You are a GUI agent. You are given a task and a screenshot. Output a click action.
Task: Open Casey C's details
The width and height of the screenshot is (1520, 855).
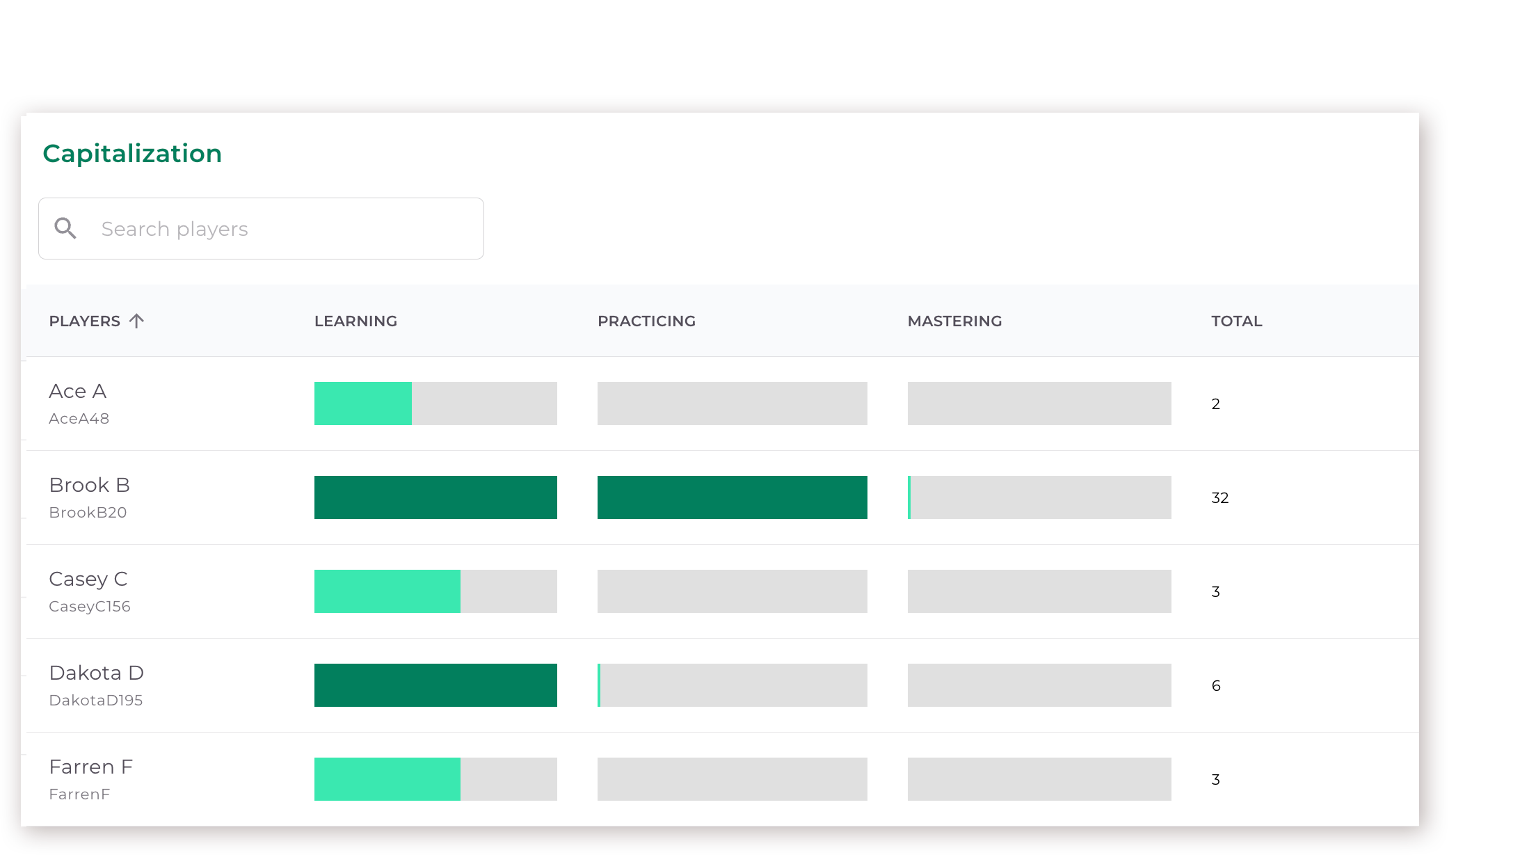88,579
